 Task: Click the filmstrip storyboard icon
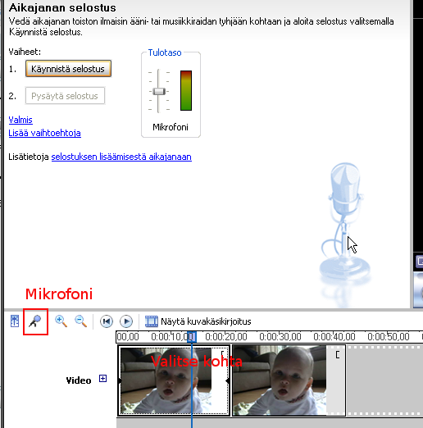(x=152, y=321)
